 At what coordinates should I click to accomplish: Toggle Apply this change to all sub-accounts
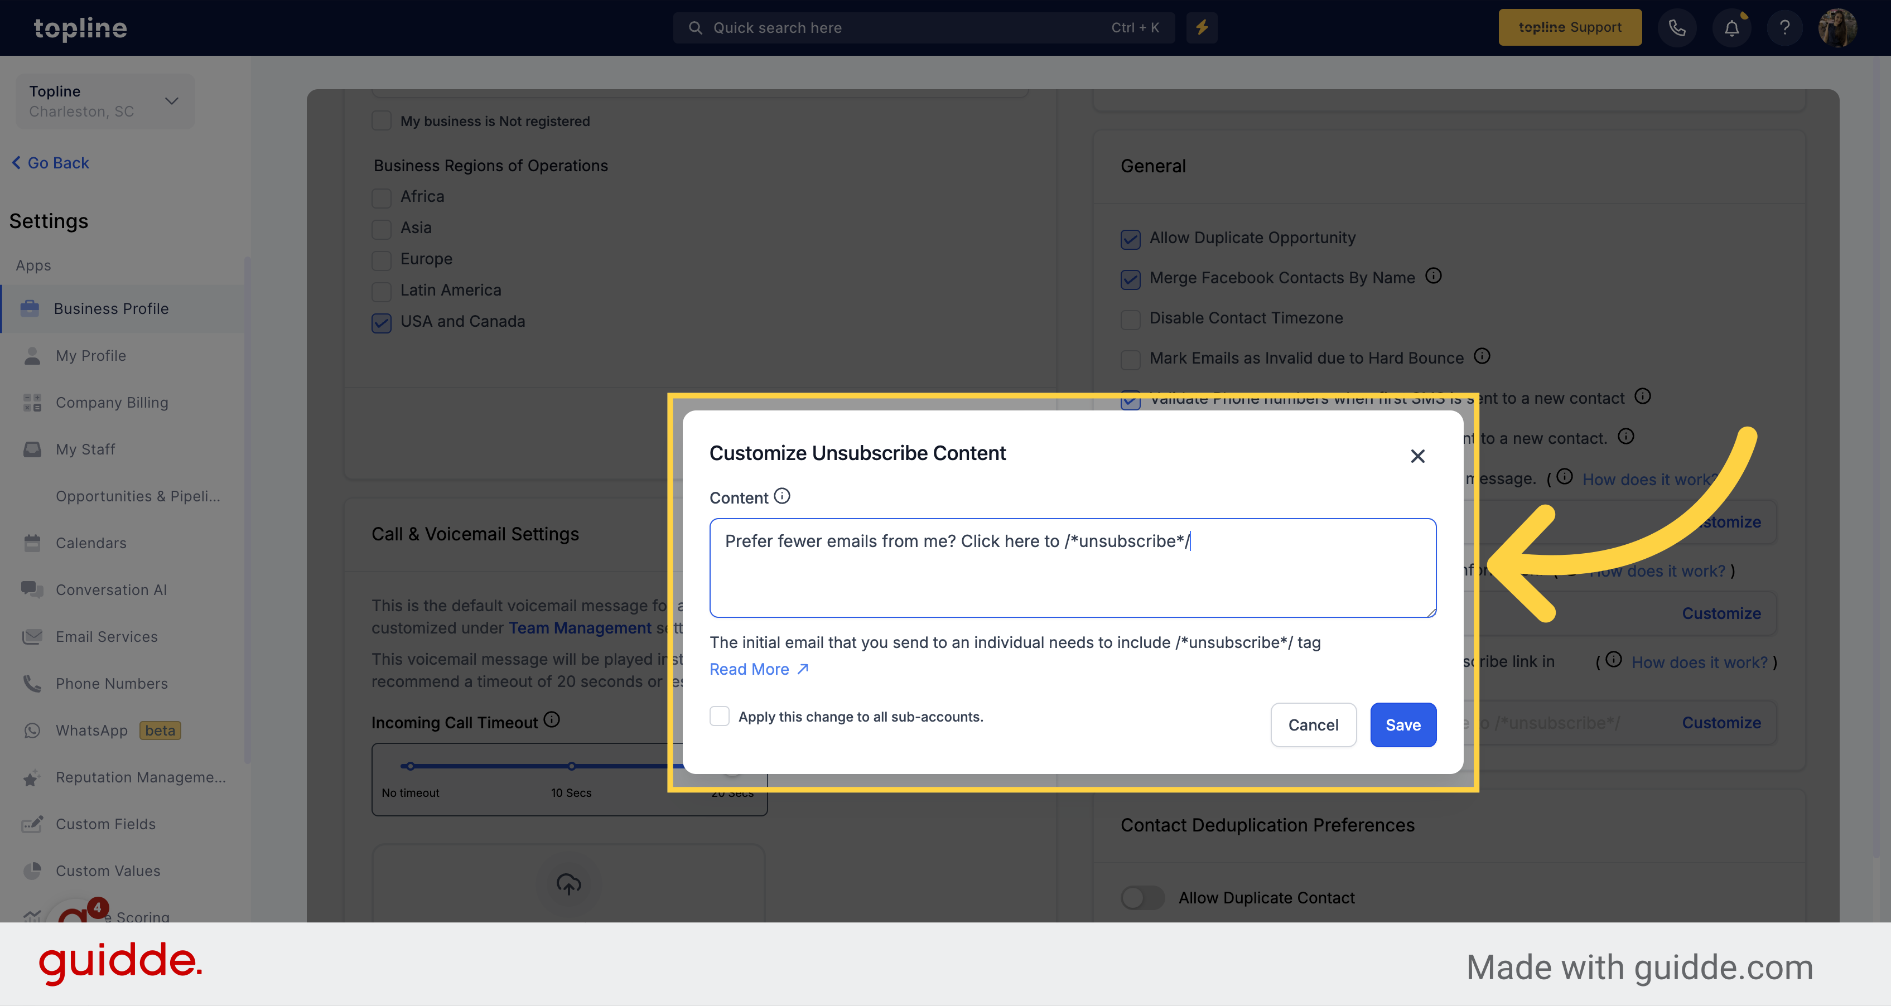[x=720, y=715]
